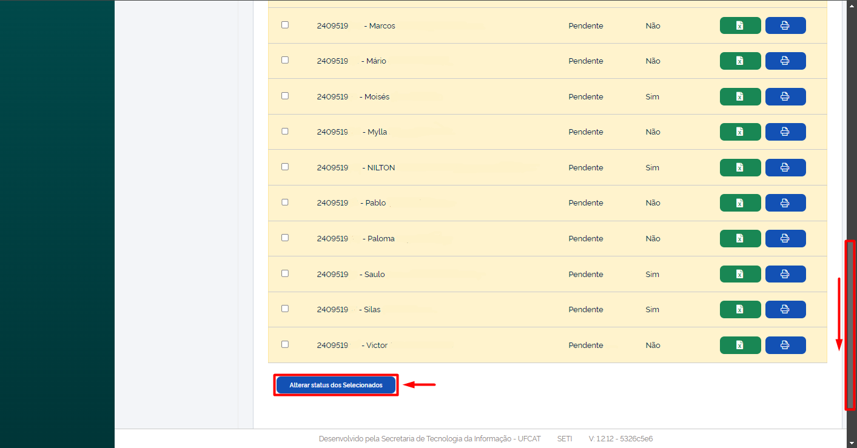Image resolution: width=857 pixels, height=448 pixels.
Task: Print the Mylla record
Action: coord(785,132)
